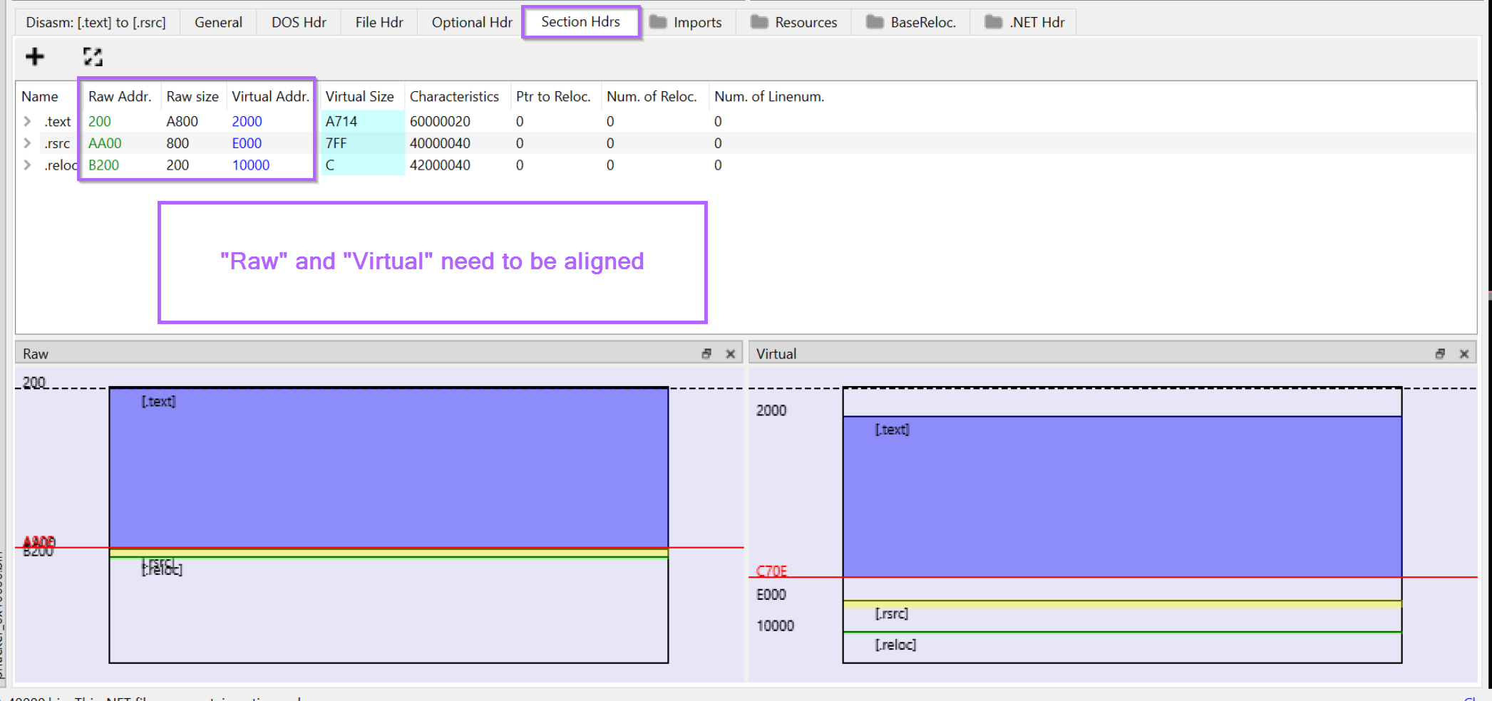Screen dimensions: 1492x701
Task: Select virtual size cell 7FF
Action: point(363,143)
